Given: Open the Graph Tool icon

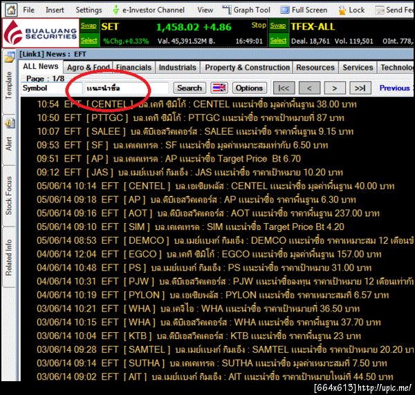Looking at the screenshot, I should (227, 10).
